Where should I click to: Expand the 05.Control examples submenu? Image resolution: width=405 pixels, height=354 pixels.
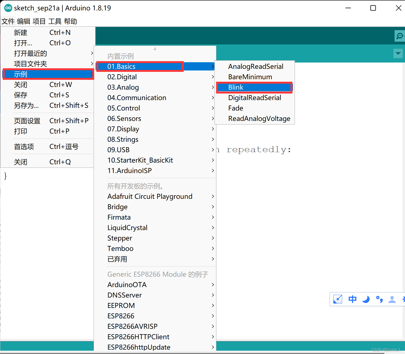coord(155,108)
